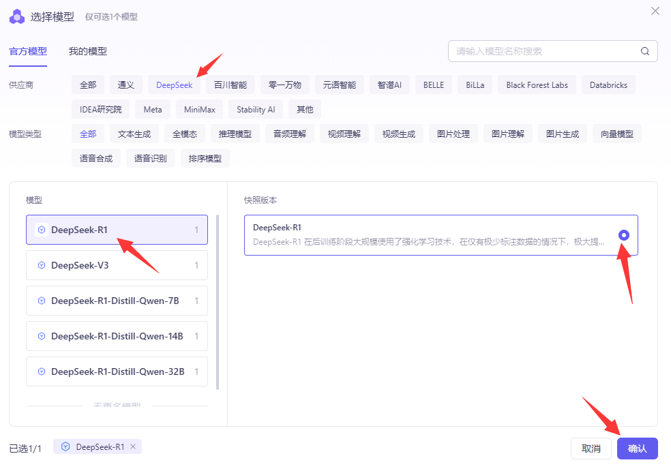Screen dimensions: 671x471
Task: Choose DeepSeek-R1-Distill-Qwen-14B model
Action: pos(117,336)
